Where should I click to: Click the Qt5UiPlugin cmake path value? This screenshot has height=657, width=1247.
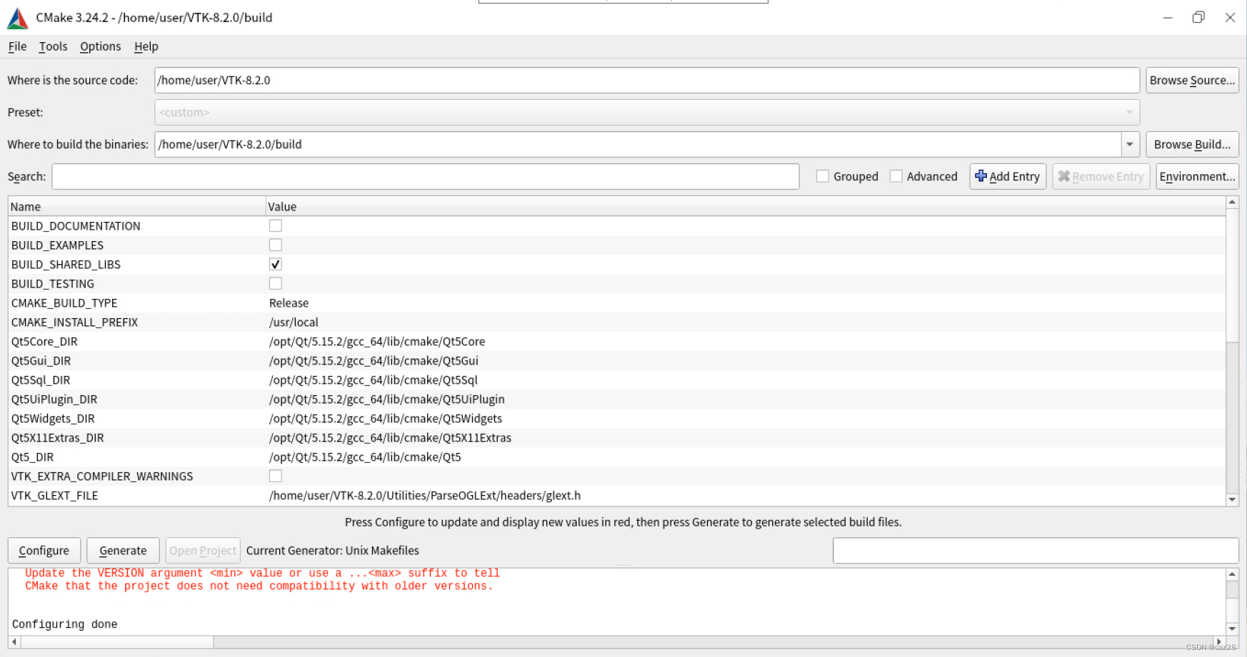pos(387,399)
